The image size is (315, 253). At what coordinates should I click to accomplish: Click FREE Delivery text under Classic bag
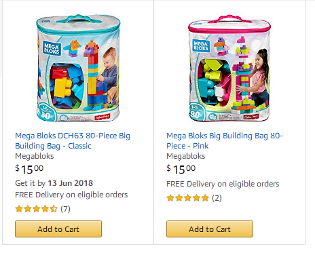tap(71, 195)
